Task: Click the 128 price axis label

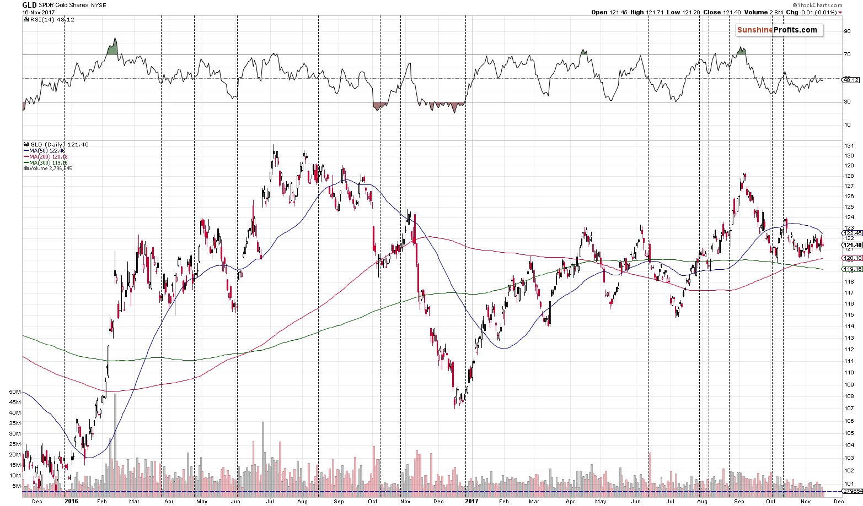Action: coord(848,176)
